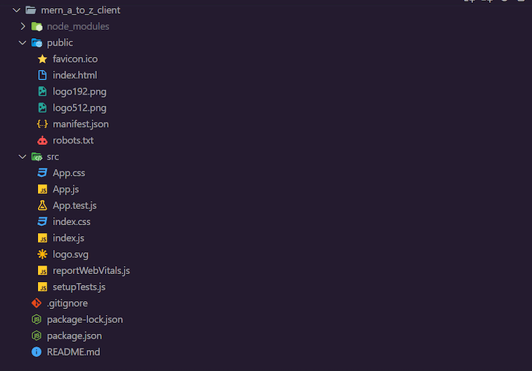532x371 pixels.
Task: Collapse the src folder chevron
Action: [x=23, y=157]
